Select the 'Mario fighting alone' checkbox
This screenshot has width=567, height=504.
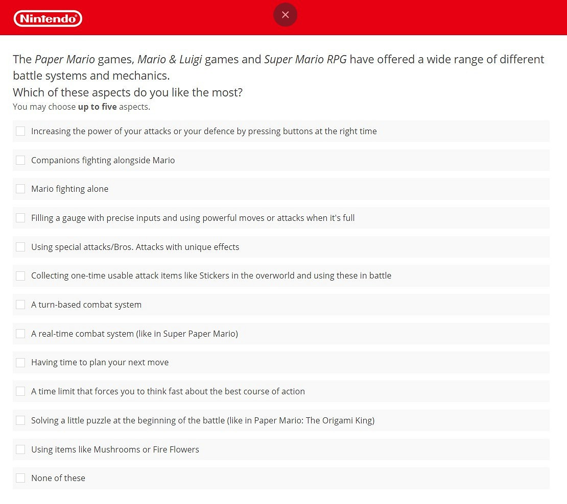tap(20, 189)
